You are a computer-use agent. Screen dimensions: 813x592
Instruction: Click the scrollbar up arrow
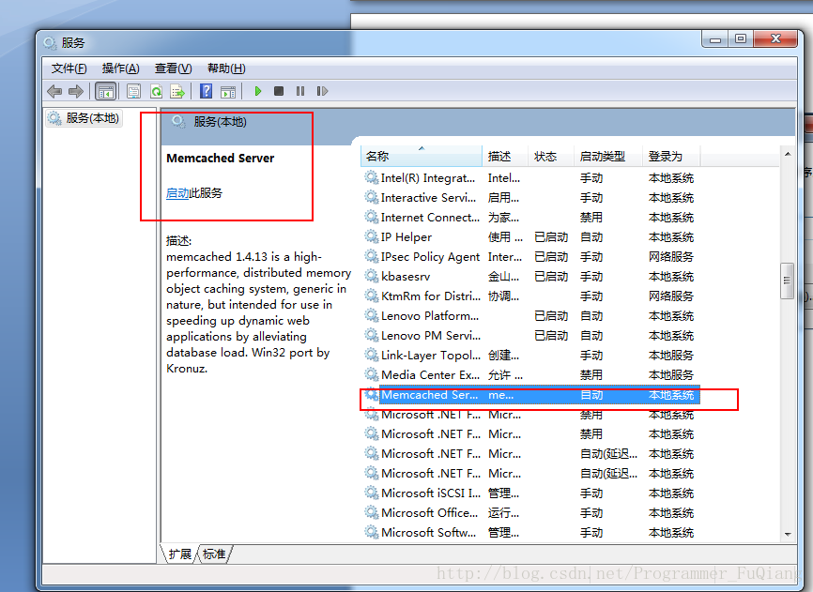pyautogui.click(x=788, y=154)
